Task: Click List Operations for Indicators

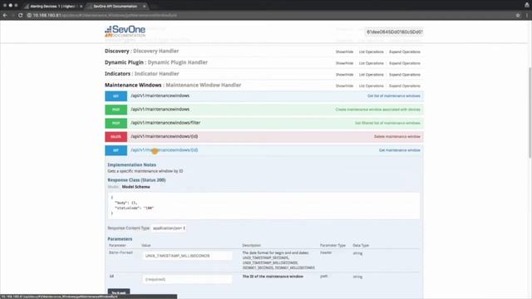Action: (x=372, y=75)
